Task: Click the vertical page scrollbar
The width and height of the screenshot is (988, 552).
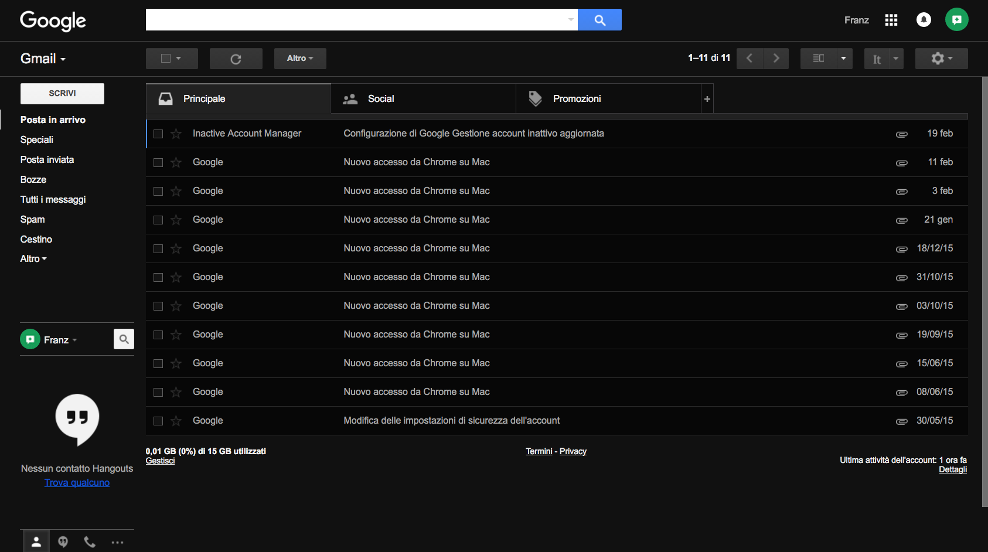Action: [x=984, y=291]
